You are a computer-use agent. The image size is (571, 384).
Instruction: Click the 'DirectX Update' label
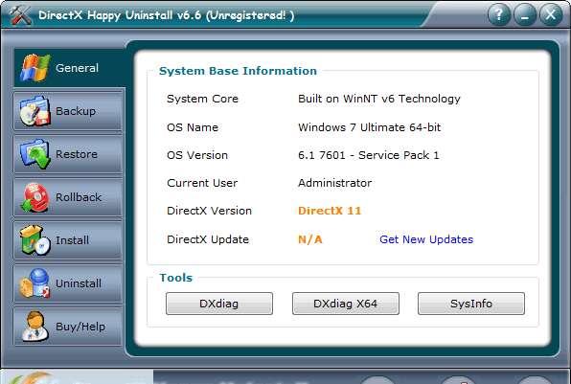point(208,239)
